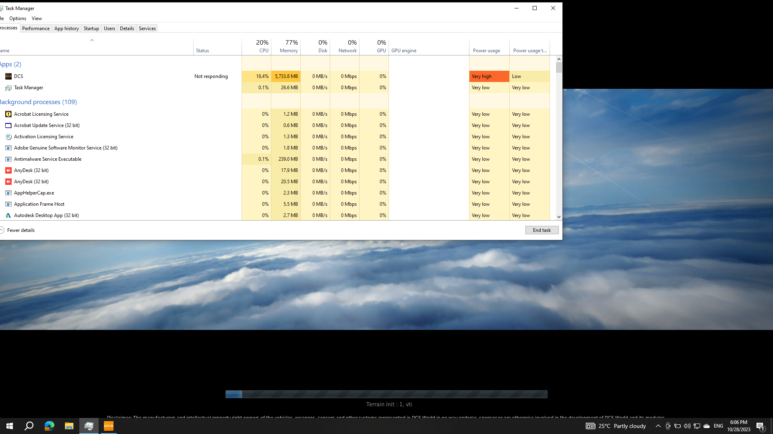
Task: Click the Acrobat Update Service icon
Action: point(8,125)
